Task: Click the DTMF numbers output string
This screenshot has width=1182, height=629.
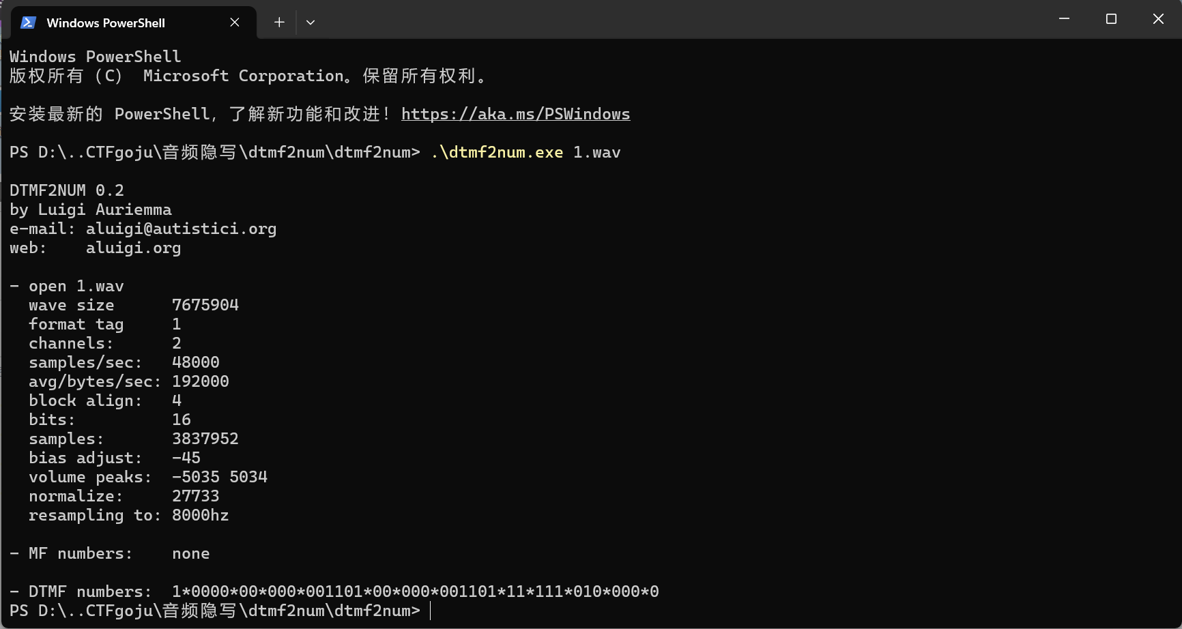Action: coord(415,591)
